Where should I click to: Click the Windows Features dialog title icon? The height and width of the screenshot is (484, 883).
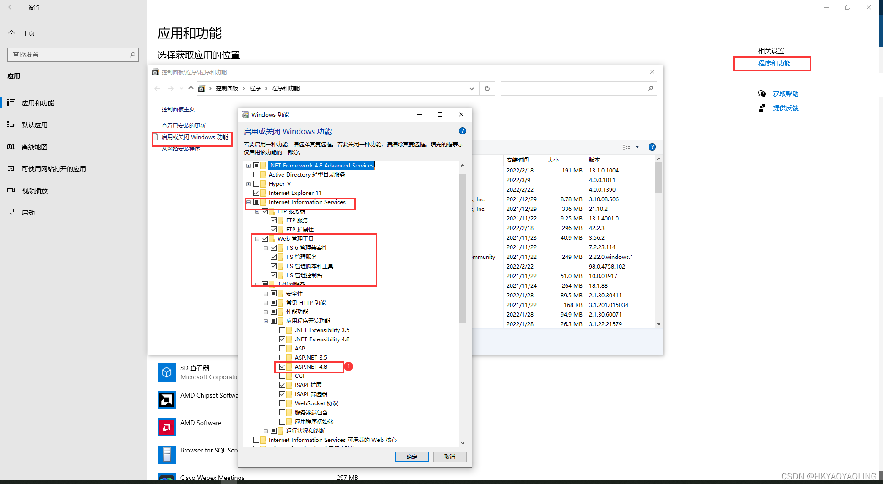pos(245,114)
